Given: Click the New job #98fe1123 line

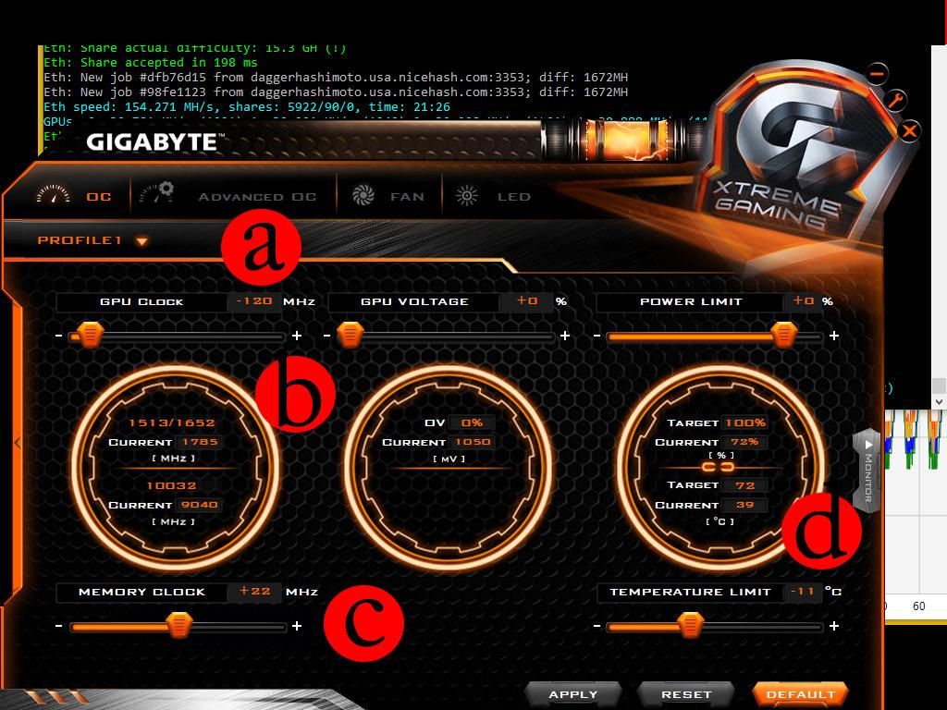Looking at the screenshot, I should pos(336,92).
